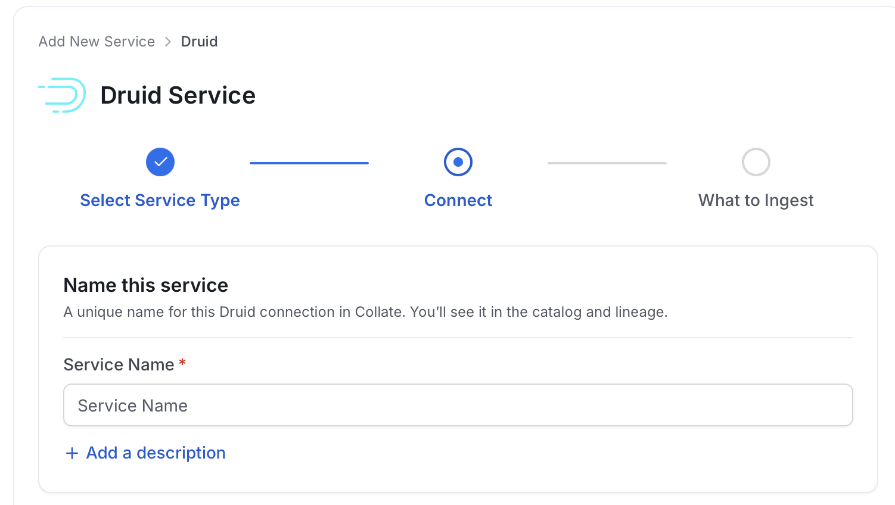Go to the Select Service Type step
The width and height of the screenshot is (895, 505).
(160, 201)
